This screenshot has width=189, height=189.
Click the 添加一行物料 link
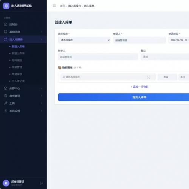139,87
